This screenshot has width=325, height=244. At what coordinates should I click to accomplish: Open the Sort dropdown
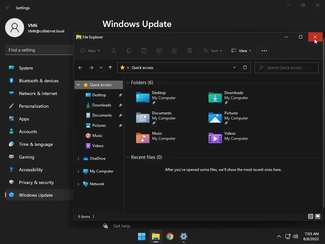(213, 51)
